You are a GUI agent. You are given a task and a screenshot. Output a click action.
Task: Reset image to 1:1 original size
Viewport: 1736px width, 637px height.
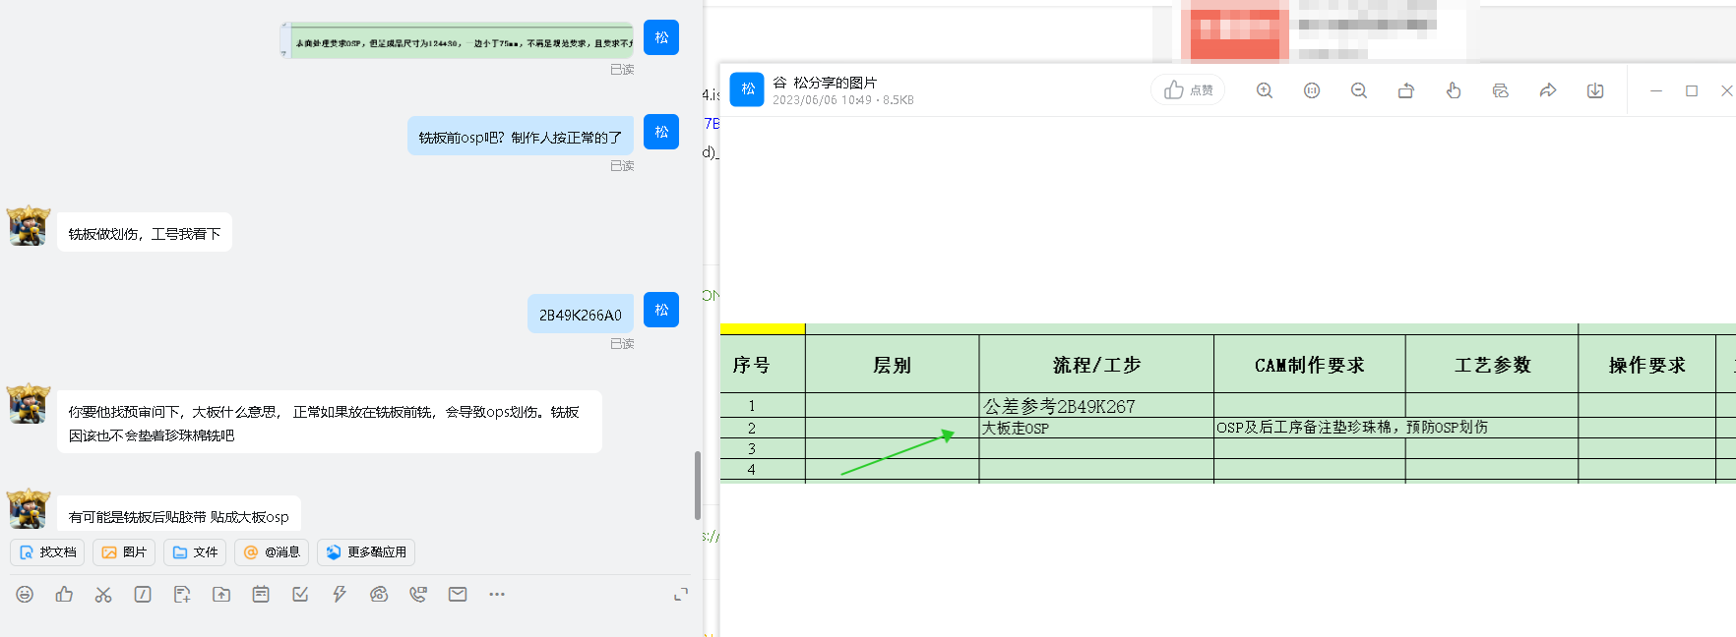click(1312, 90)
